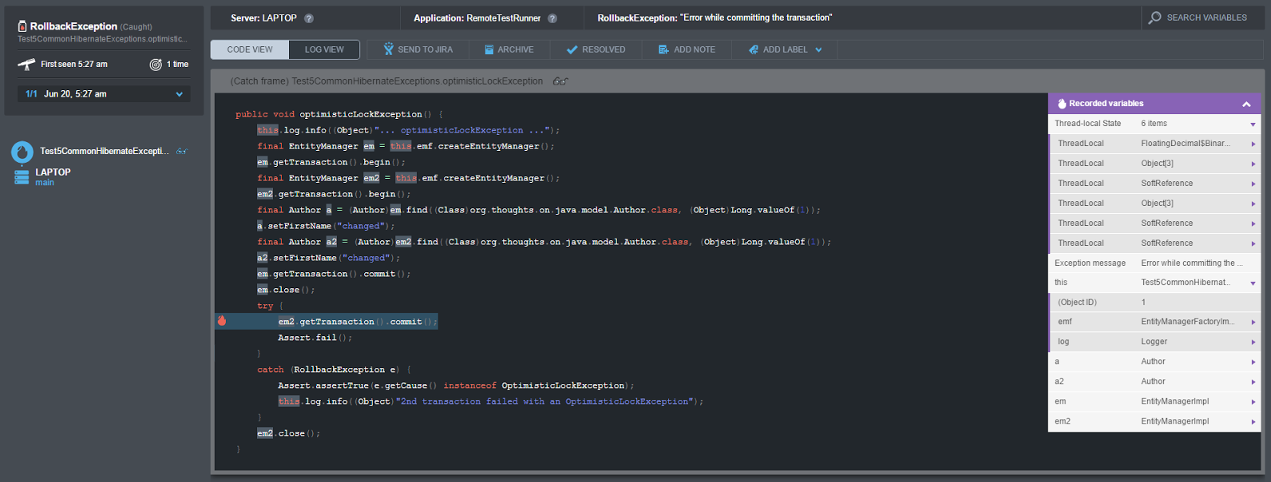Click the 'main' thread link under LAPTOP
This screenshot has width=1271, height=482.
pyautogui.click(x=45, y=183)
